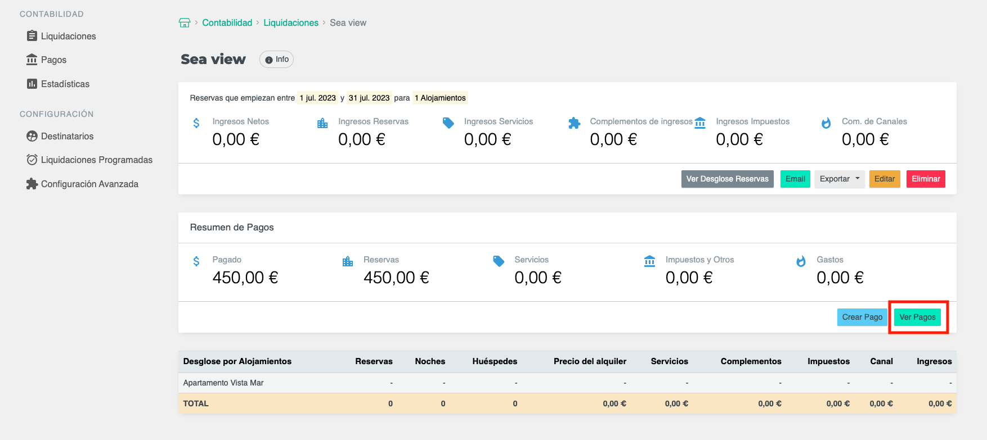This screenshot has height=440, width=987.
Task: Click the Liquidaciones Programadas clock icon
Action: pyautogui.click(x=32, y=160)
